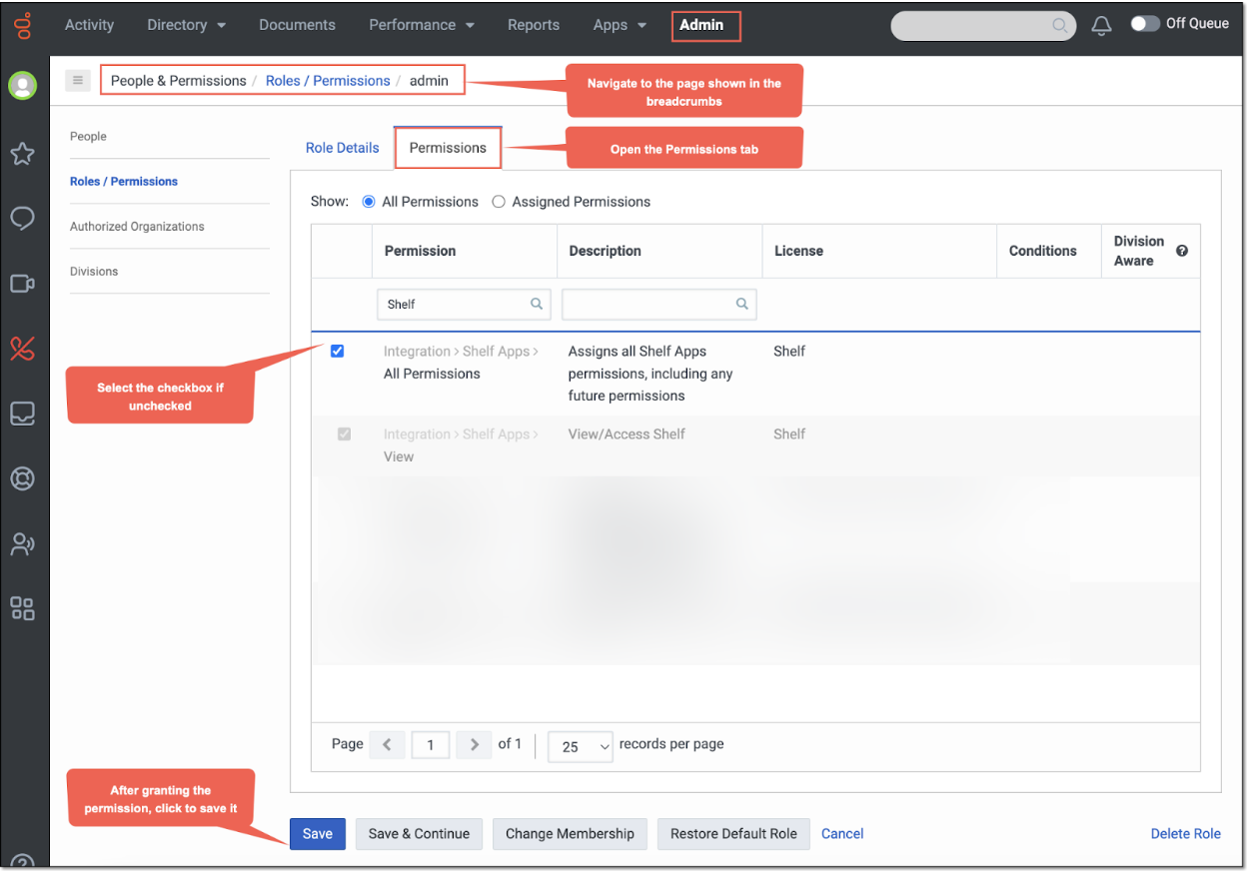Toggle the sidebar hamburger menu
1249x875 pixels.
tap(78, 80)
